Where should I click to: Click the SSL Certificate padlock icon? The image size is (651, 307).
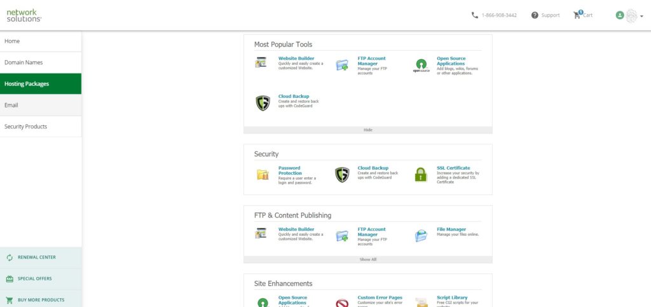(421, 174)
